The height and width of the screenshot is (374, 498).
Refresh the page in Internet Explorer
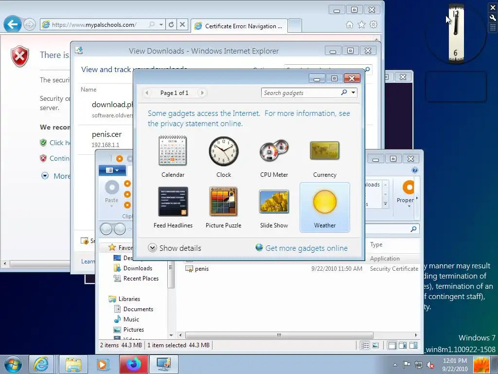click(171, 24)
